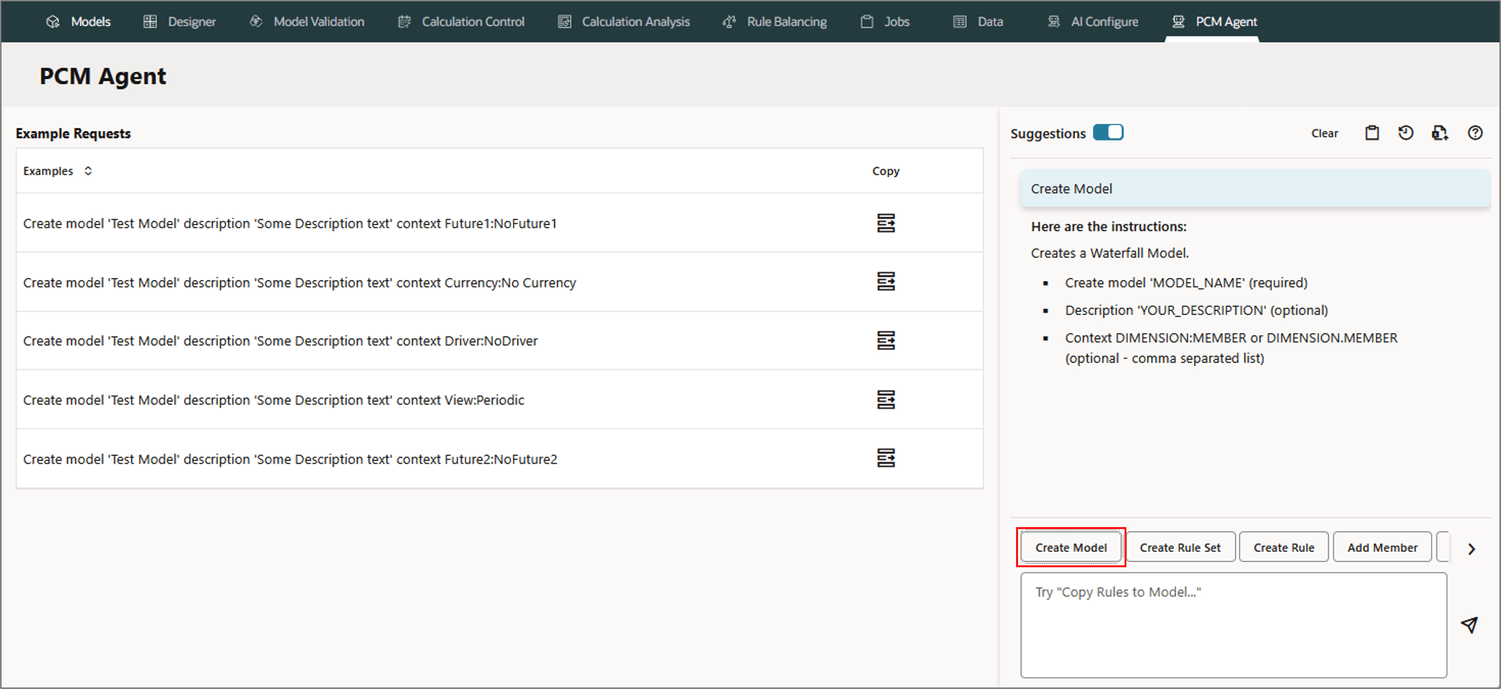Toggle the Suggestions switch off
1501x689 pixels.
[1108, 133]
